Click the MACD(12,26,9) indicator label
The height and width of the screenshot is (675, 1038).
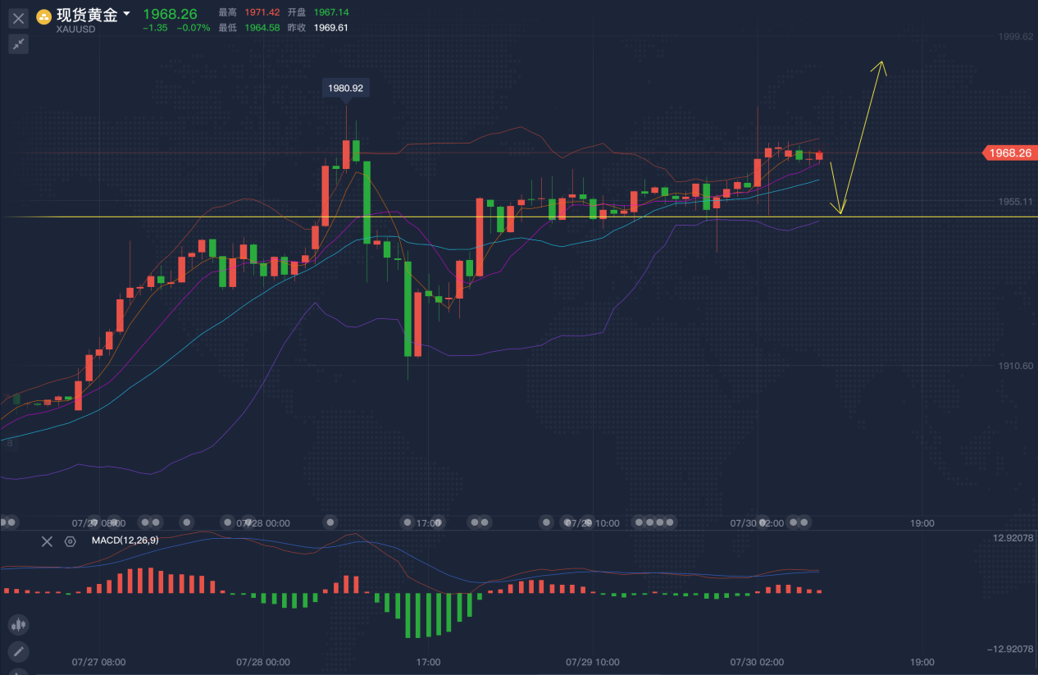click(125, 540)
